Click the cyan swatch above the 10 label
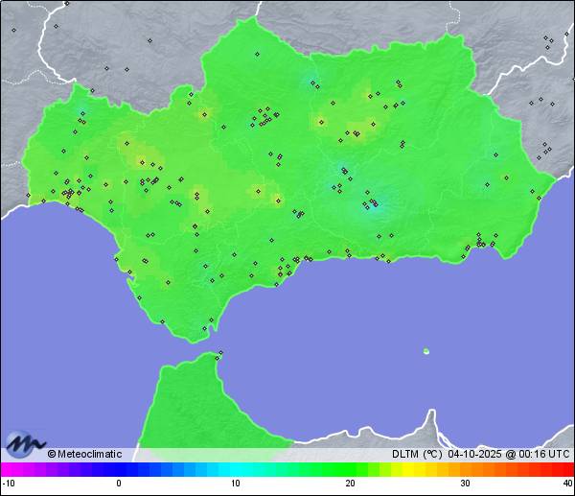This screenshot has width=575, height=496. 236,469
